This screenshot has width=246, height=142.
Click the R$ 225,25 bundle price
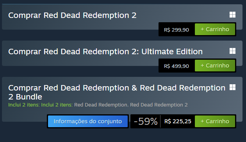pos(178,121)
